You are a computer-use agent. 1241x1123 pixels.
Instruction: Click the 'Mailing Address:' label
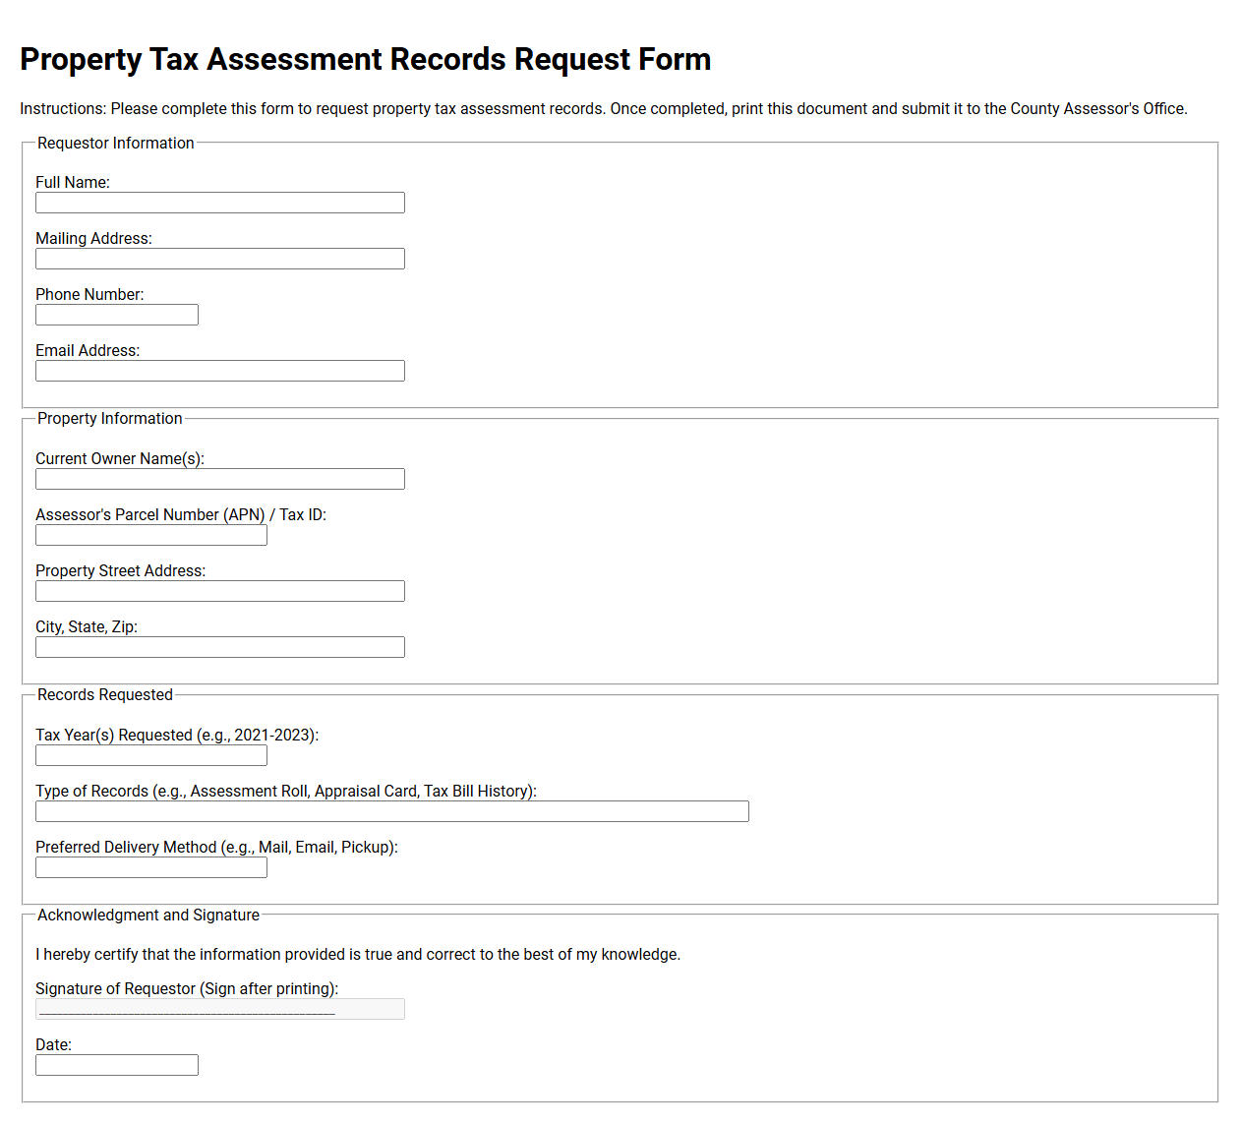click(x=93, y=238)
